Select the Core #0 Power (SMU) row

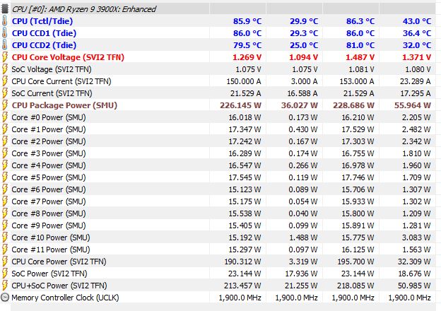click(x=220, y=117)
